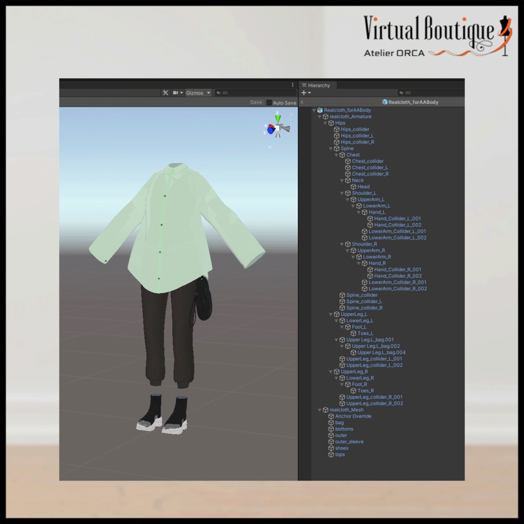524x524 pixels.
Task: Toggle the Auto Save checkbox
Action: [x=269, y=102]
